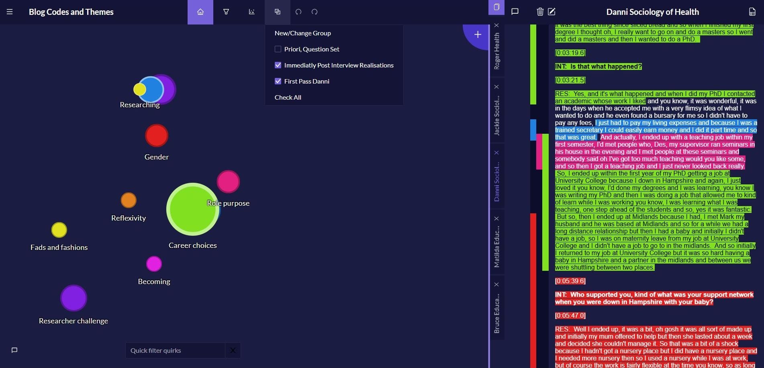Uncheck Immediatly Post Interview Realisations
The image size is (764, 368).
point(278,65)
